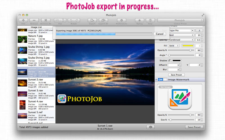
Task: Click the font style A button
Action: click(199, 31)
